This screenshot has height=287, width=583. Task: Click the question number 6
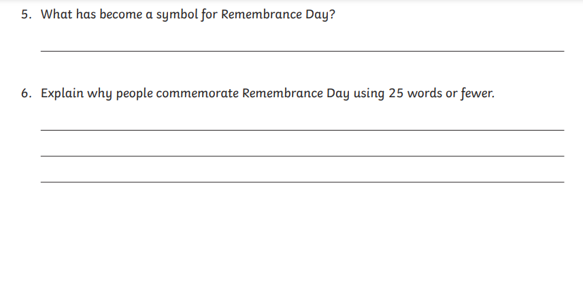click(26, 93)
